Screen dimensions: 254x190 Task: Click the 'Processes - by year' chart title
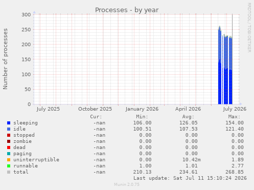point(127,10)
